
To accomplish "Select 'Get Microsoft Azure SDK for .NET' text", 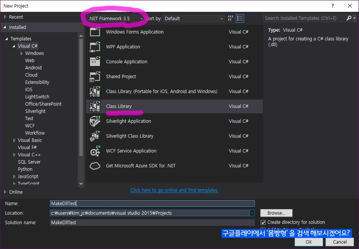I will pos(141,166).
